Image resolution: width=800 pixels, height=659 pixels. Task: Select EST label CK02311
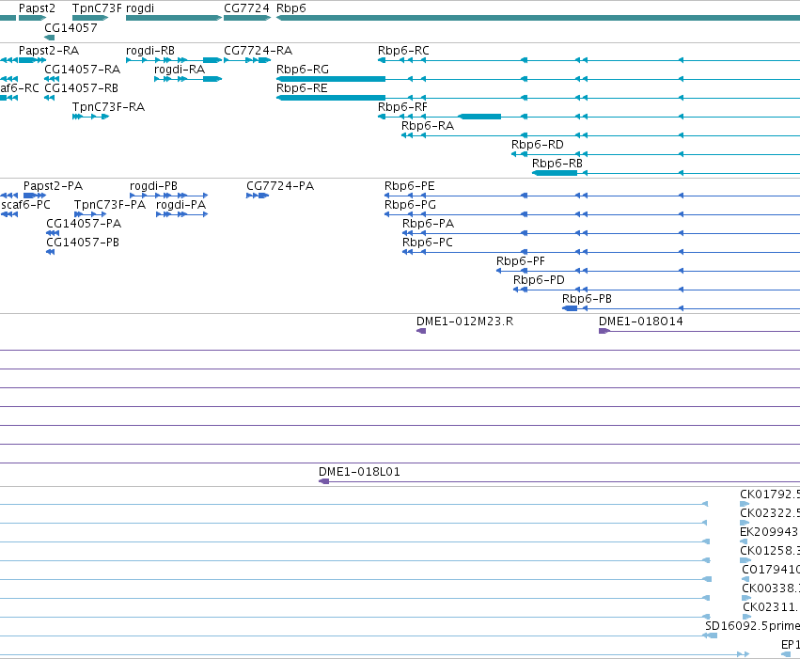[x=772, y=608]
